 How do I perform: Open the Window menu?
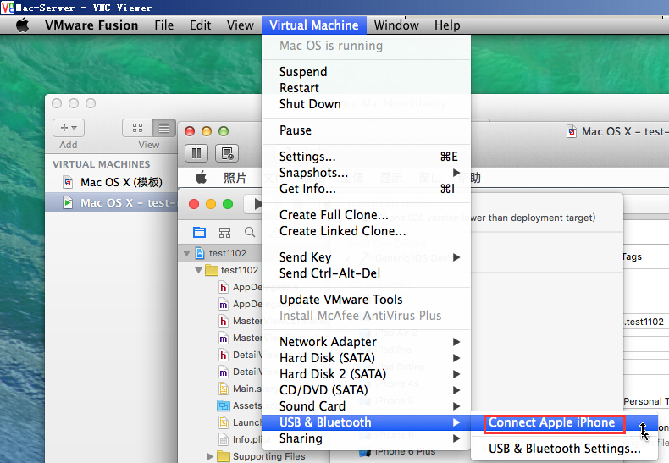[x=396, y=25]
